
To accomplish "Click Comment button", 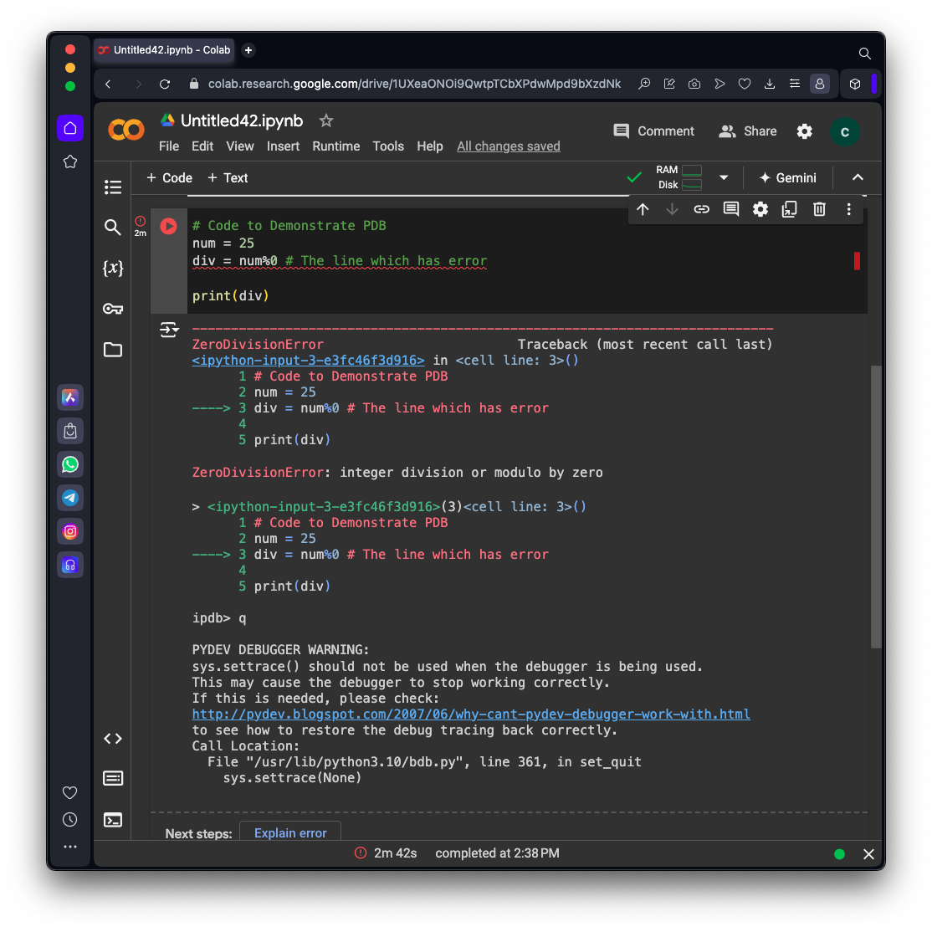I will (x=654, y=131).
